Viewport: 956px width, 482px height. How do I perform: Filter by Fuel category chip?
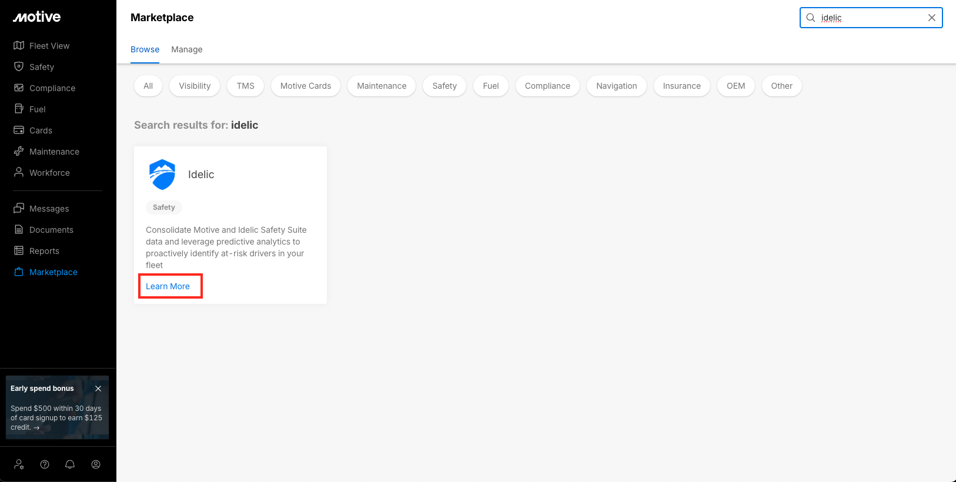point(491,86)
